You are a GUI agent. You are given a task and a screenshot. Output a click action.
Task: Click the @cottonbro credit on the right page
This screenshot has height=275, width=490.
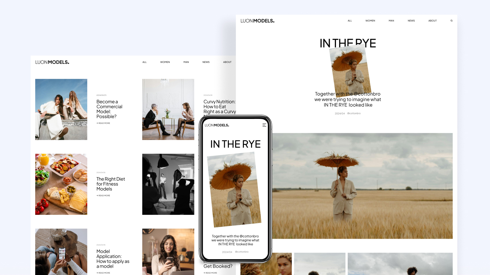click(354, 113)
